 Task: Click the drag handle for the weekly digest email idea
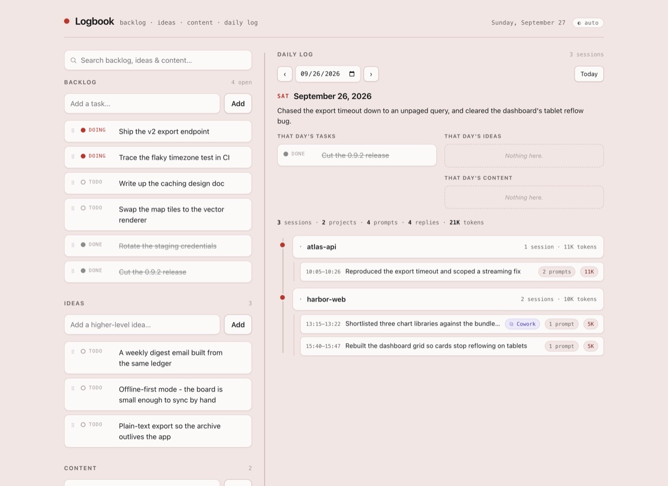(73, 352)
